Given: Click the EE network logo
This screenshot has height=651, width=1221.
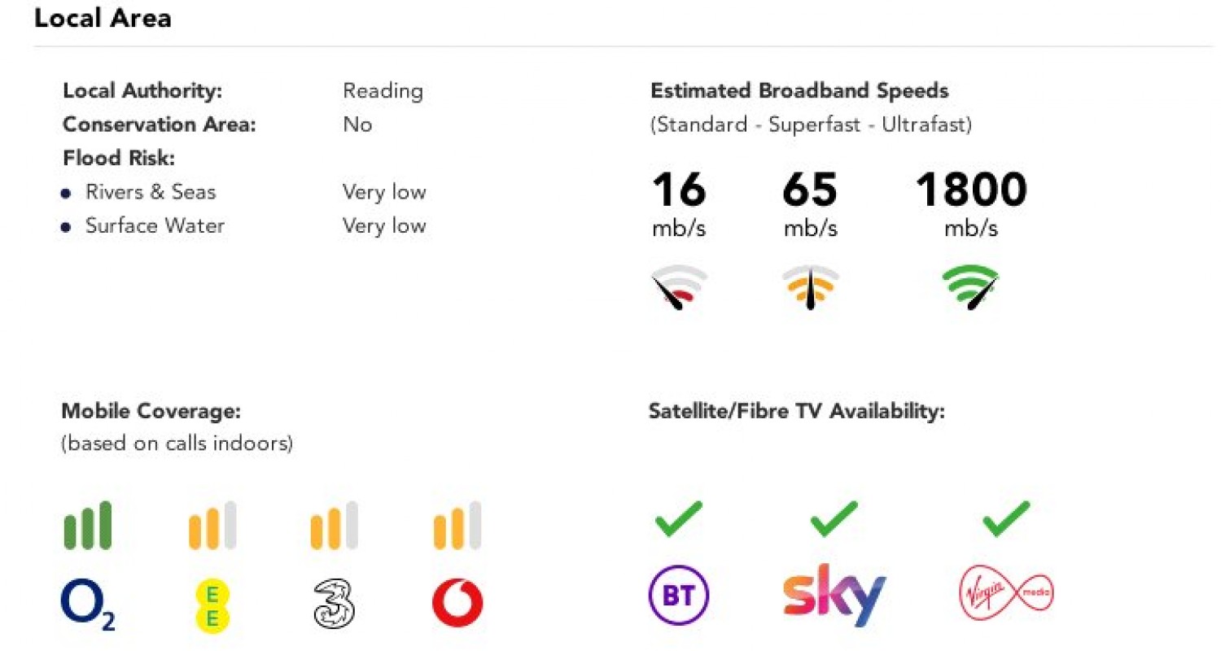Looking at the screenshot, I should (212, 605).
